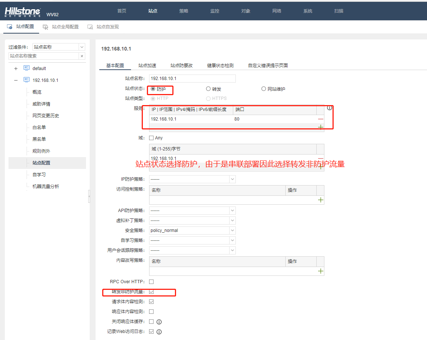Expand the default site tree node
This screenshot has width=427, height=340.
(x=16, y=69)
